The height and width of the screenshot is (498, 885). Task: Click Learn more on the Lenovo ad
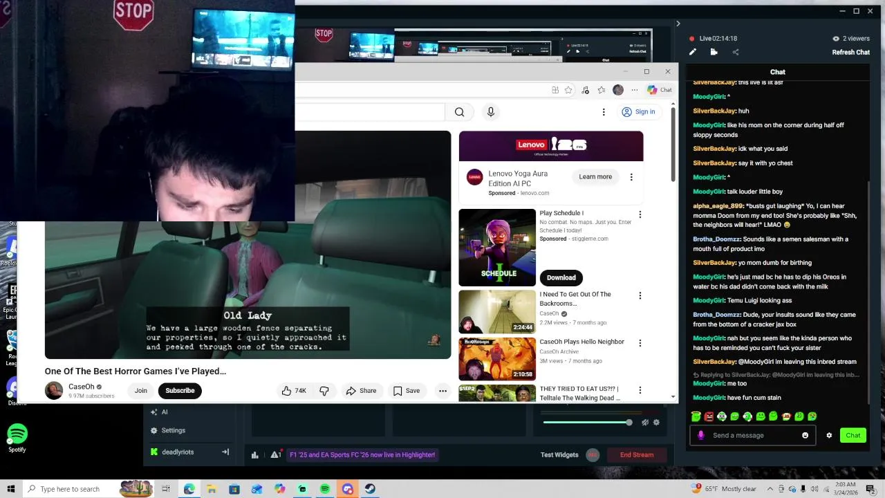[595, 177]
